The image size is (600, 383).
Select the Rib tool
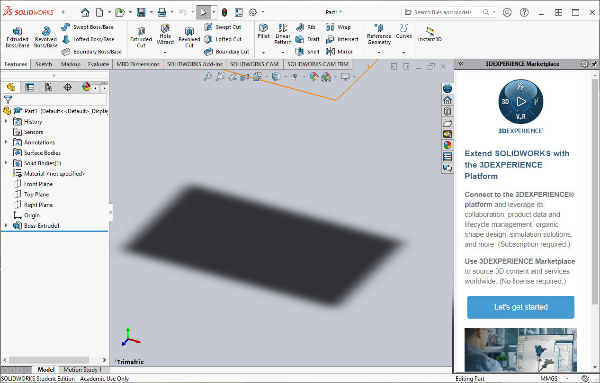coord(305,27)
